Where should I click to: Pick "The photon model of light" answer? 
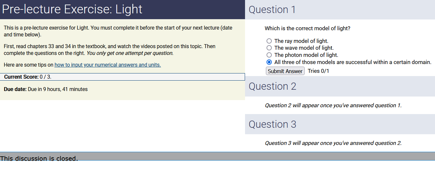point(269,55)
